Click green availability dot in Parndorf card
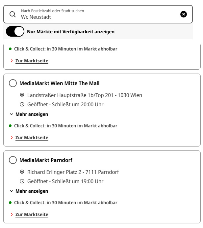Viewport: 203px width, 228px height. tap(10, 203)
